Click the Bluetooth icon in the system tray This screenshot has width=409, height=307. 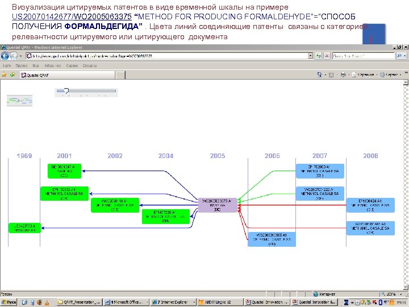click(381, 302)
